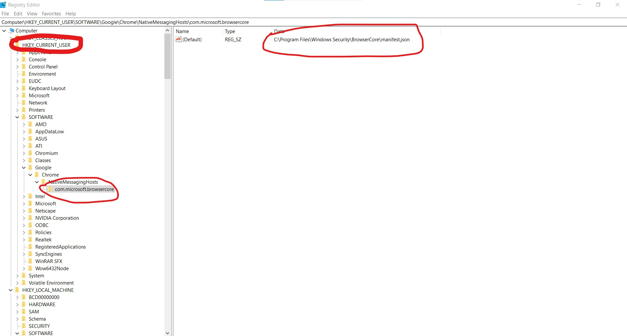Collapse the Google key

click(24, 168)
